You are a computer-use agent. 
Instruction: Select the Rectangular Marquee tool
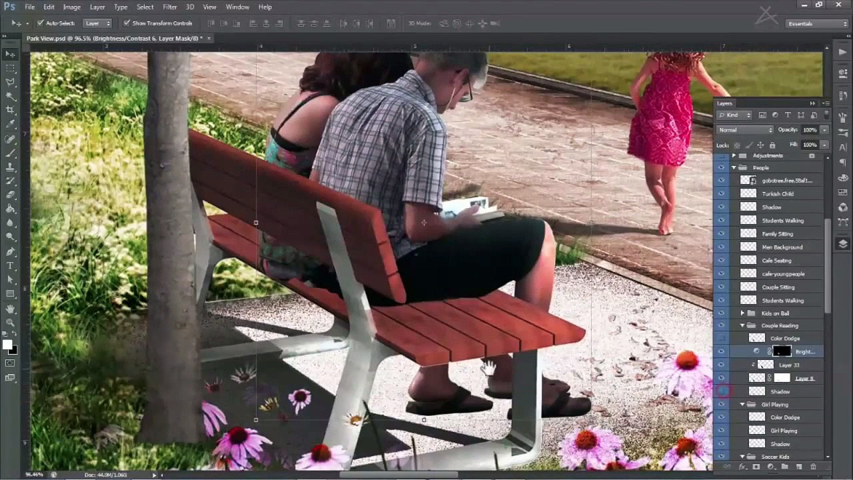[x=10, y=68]
